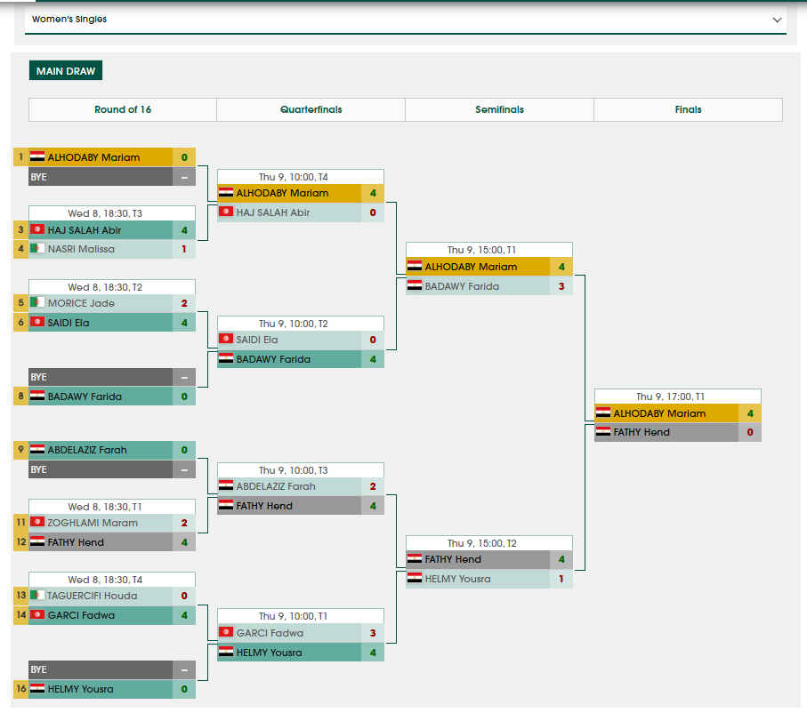Viewport: 807px width, 713px height.
Task: Click Egypt flag beside HELMY Yousra, seed 16 row
Action: tap(37, 688)
